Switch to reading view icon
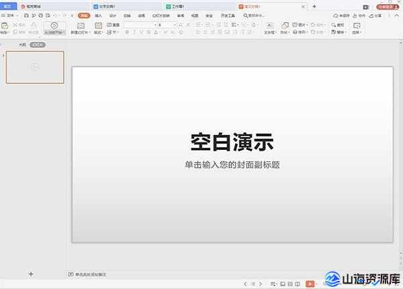This screenshot has width=403, height=289. (x=298, y=284)
